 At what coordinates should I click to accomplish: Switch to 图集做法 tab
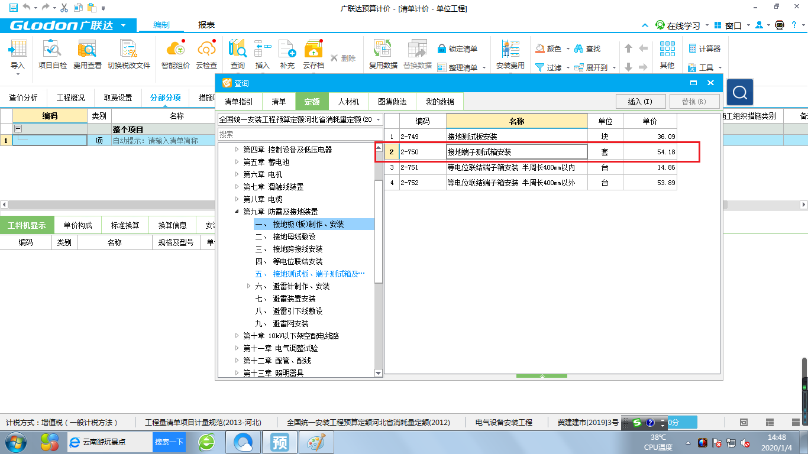392,102
